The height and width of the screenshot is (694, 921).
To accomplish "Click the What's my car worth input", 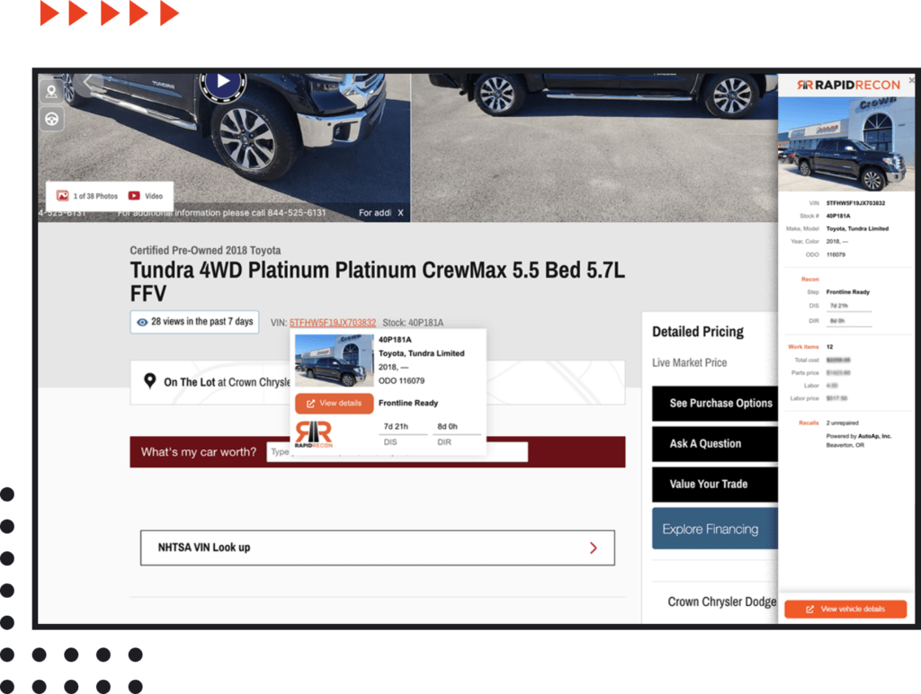I will (x=397, y=451).
